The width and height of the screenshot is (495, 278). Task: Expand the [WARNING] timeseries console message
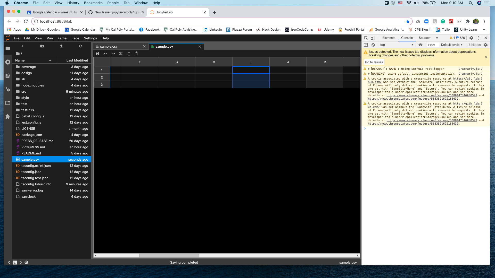coord(369,74)
